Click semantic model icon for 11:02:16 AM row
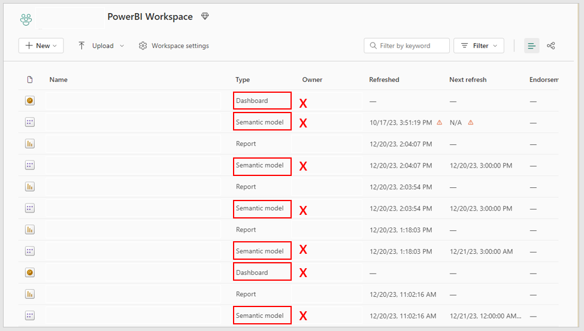This screenshot has width=584, height=331. click(30, 315)
